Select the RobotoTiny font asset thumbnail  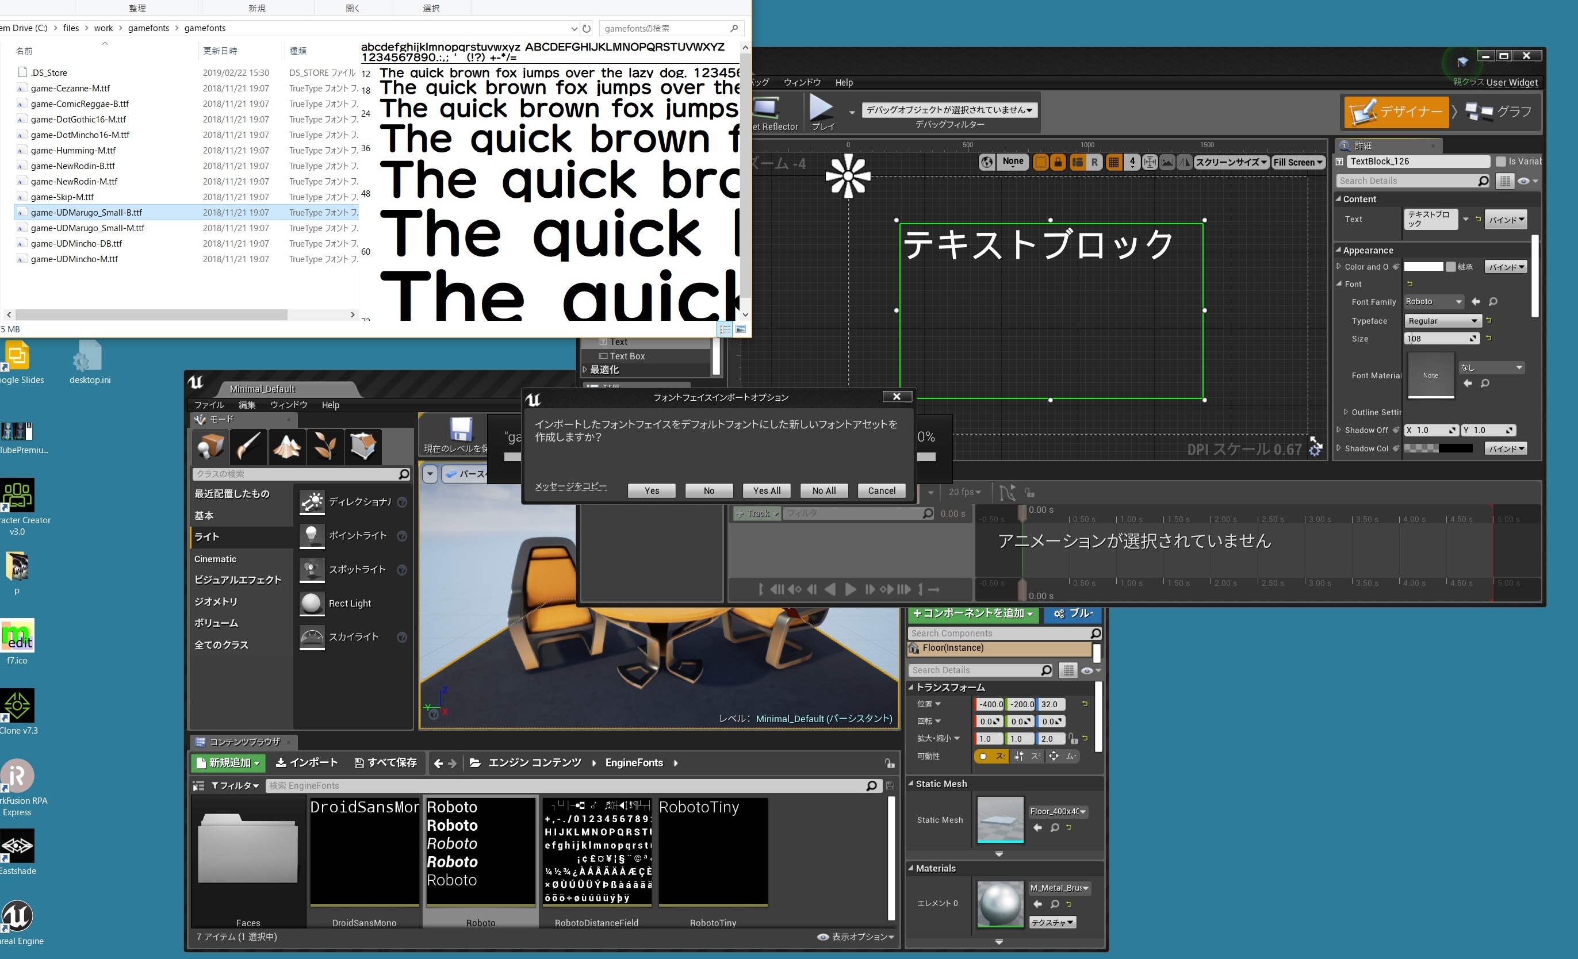(713, 851)
